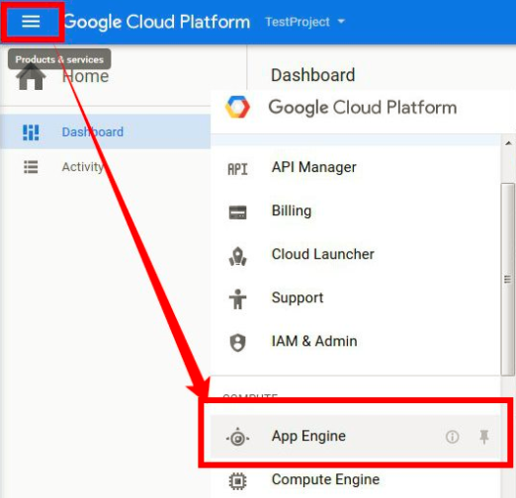
Task: Click the Dashboard grid icon in sidebar
Action: [31, 132]
